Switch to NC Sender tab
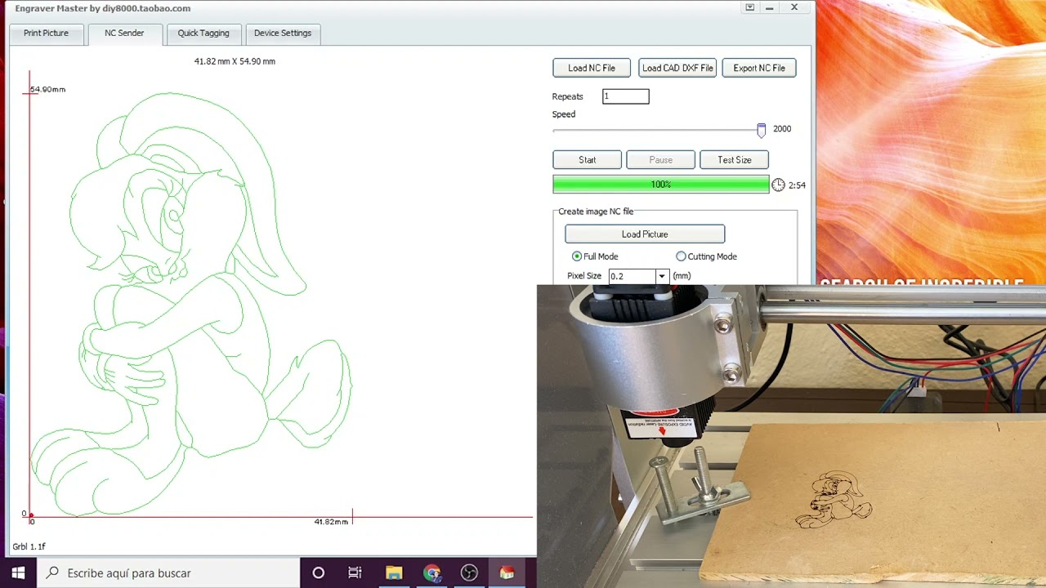1046x588 pixels. (x=124, y=33)
